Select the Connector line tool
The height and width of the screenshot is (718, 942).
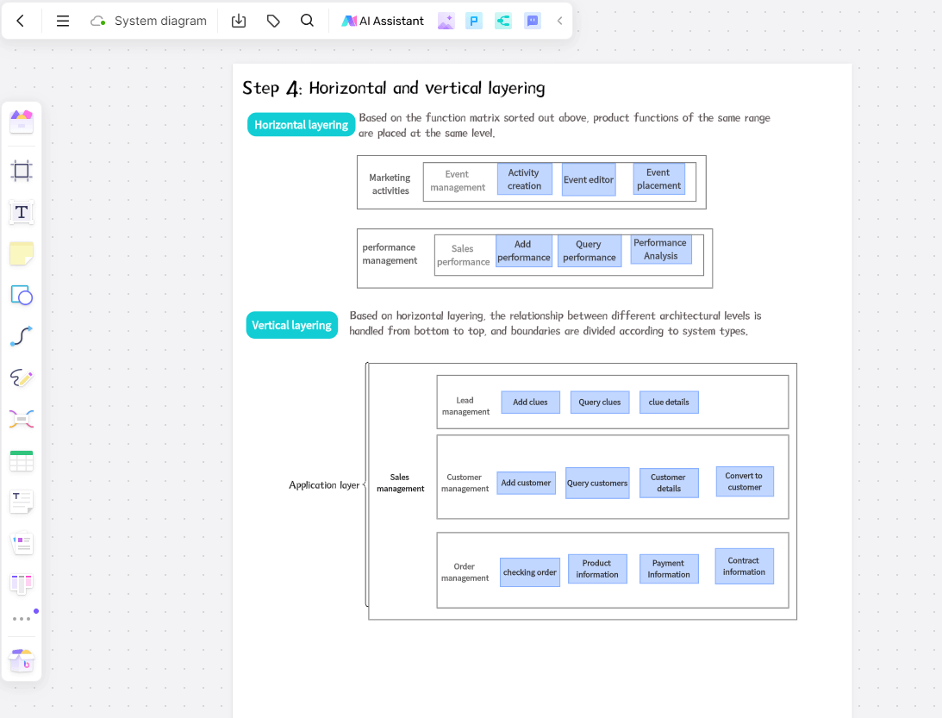21,336
